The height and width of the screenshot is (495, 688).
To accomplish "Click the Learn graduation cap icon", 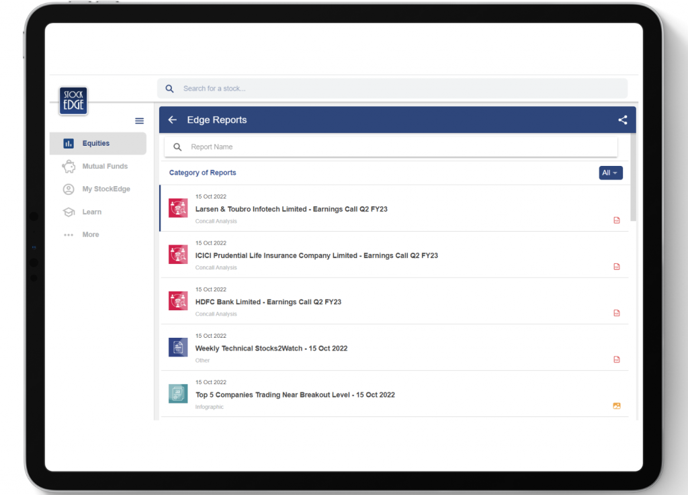I will (69, 212).
